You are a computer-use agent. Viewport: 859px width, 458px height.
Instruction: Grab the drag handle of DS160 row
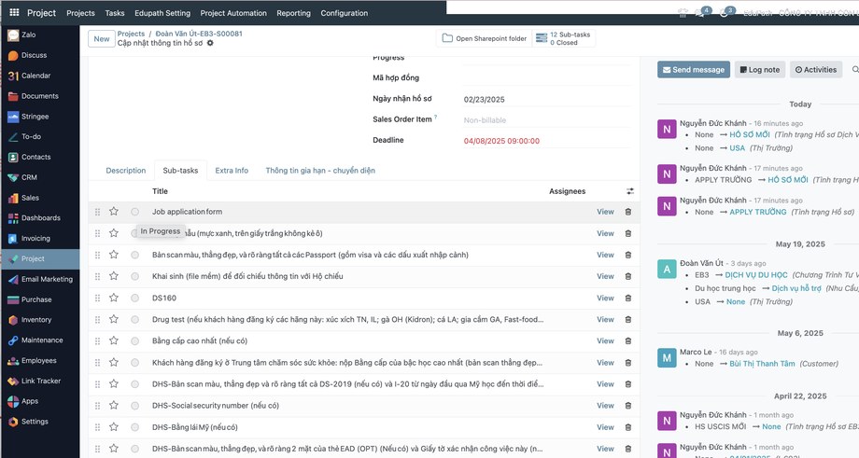pos(97,298)
